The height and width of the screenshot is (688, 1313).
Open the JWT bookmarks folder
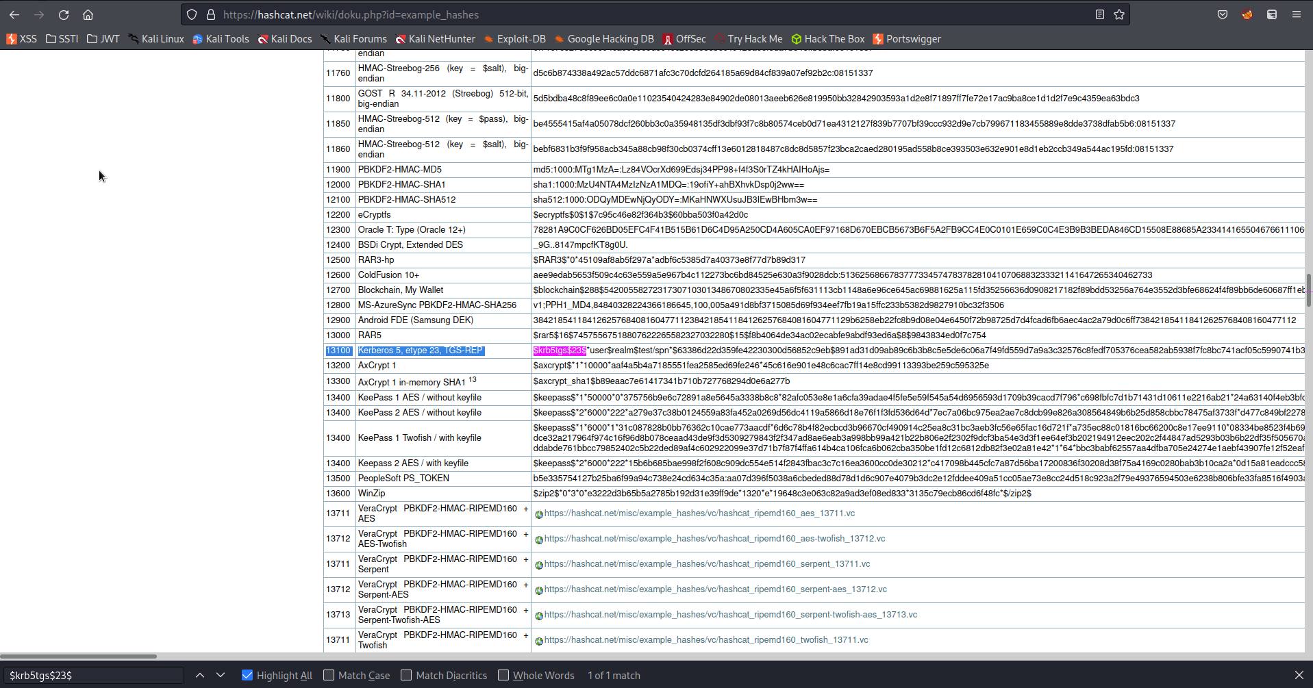pyautogui.click(x=103, y=39)
